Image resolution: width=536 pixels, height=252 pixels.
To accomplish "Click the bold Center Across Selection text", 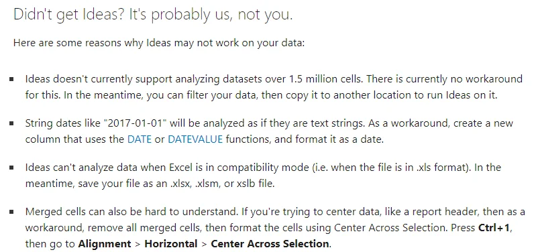I will (x=270, y=244).
